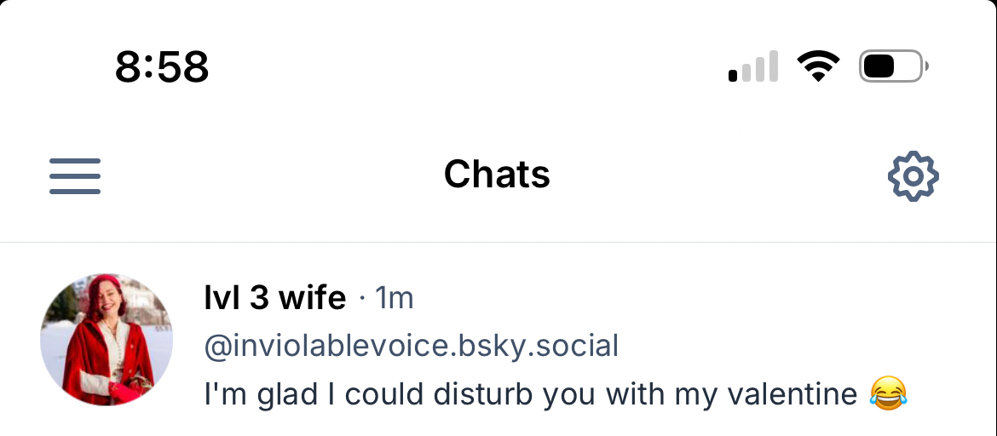Tap the Wi-Fi status icon

(818, 66)
